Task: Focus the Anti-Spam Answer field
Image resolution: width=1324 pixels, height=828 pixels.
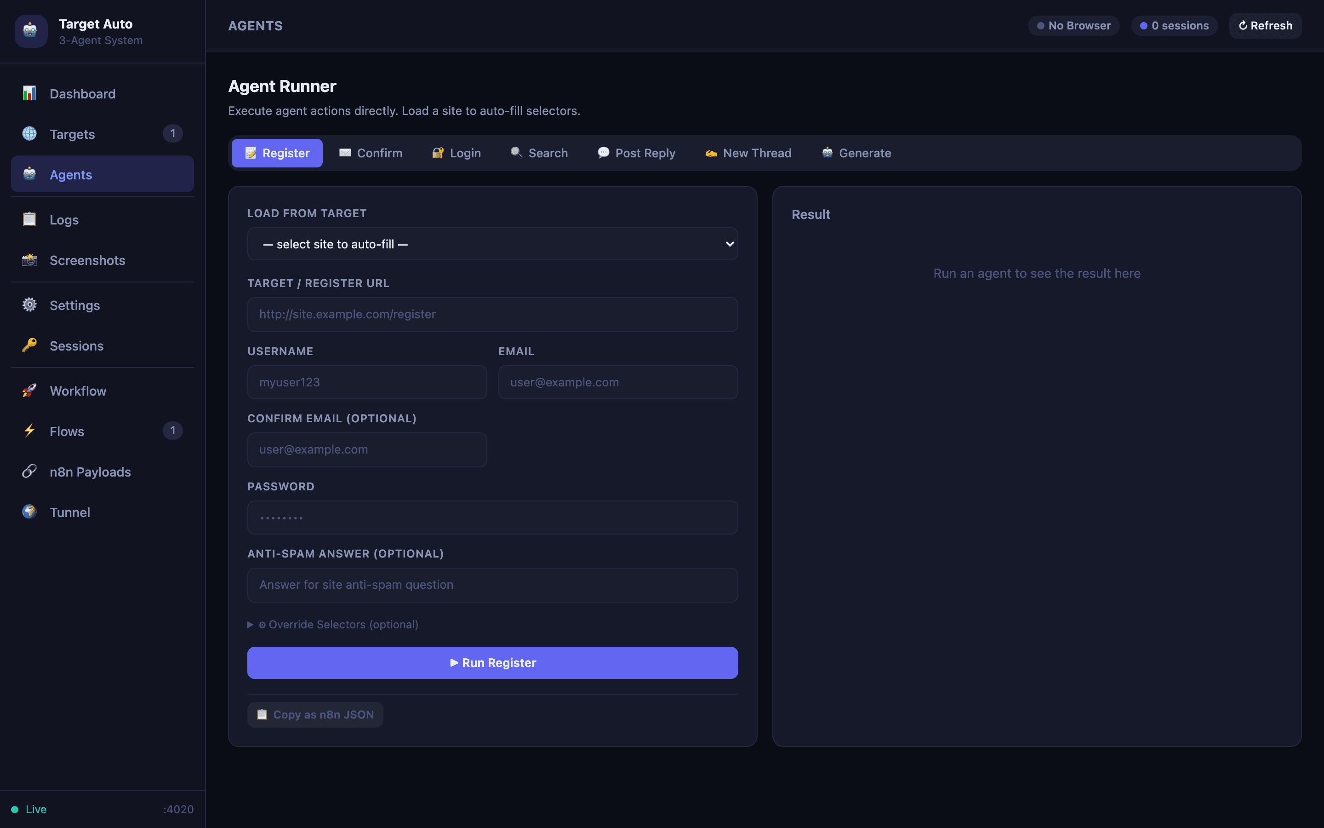Action: (492, 585)
